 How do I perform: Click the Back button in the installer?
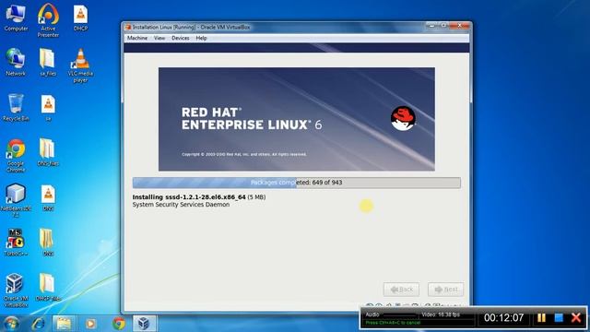tap(401, 290)
